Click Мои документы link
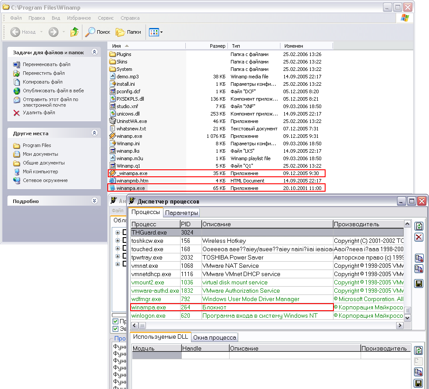429x389 pixels. point(40,154)
